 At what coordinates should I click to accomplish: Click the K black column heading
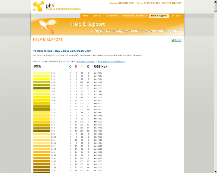(x=88, y=66)
